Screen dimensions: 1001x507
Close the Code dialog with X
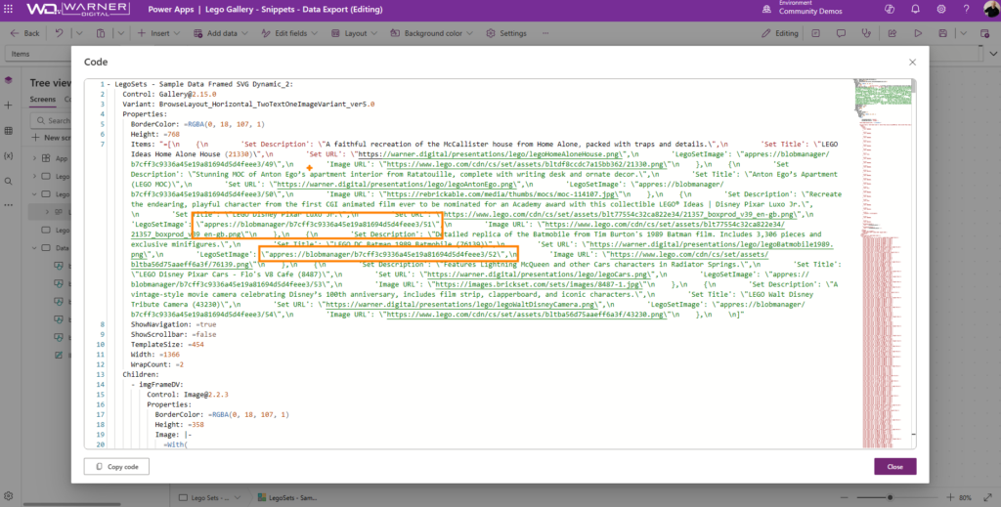pos(912,62)
